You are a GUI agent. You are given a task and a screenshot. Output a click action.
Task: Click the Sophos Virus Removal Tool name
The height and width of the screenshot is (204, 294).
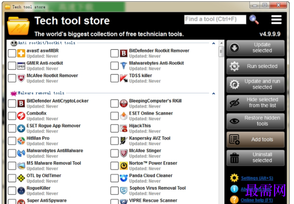tap(157, 188)
